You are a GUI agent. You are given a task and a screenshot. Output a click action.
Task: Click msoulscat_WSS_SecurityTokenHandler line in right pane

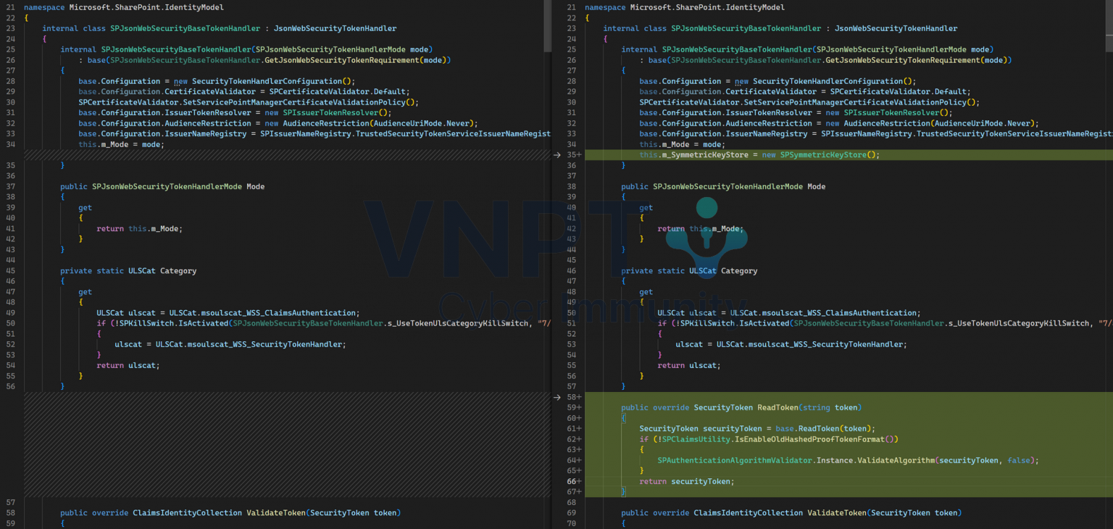pyautogui.click(x=791, y=344)
